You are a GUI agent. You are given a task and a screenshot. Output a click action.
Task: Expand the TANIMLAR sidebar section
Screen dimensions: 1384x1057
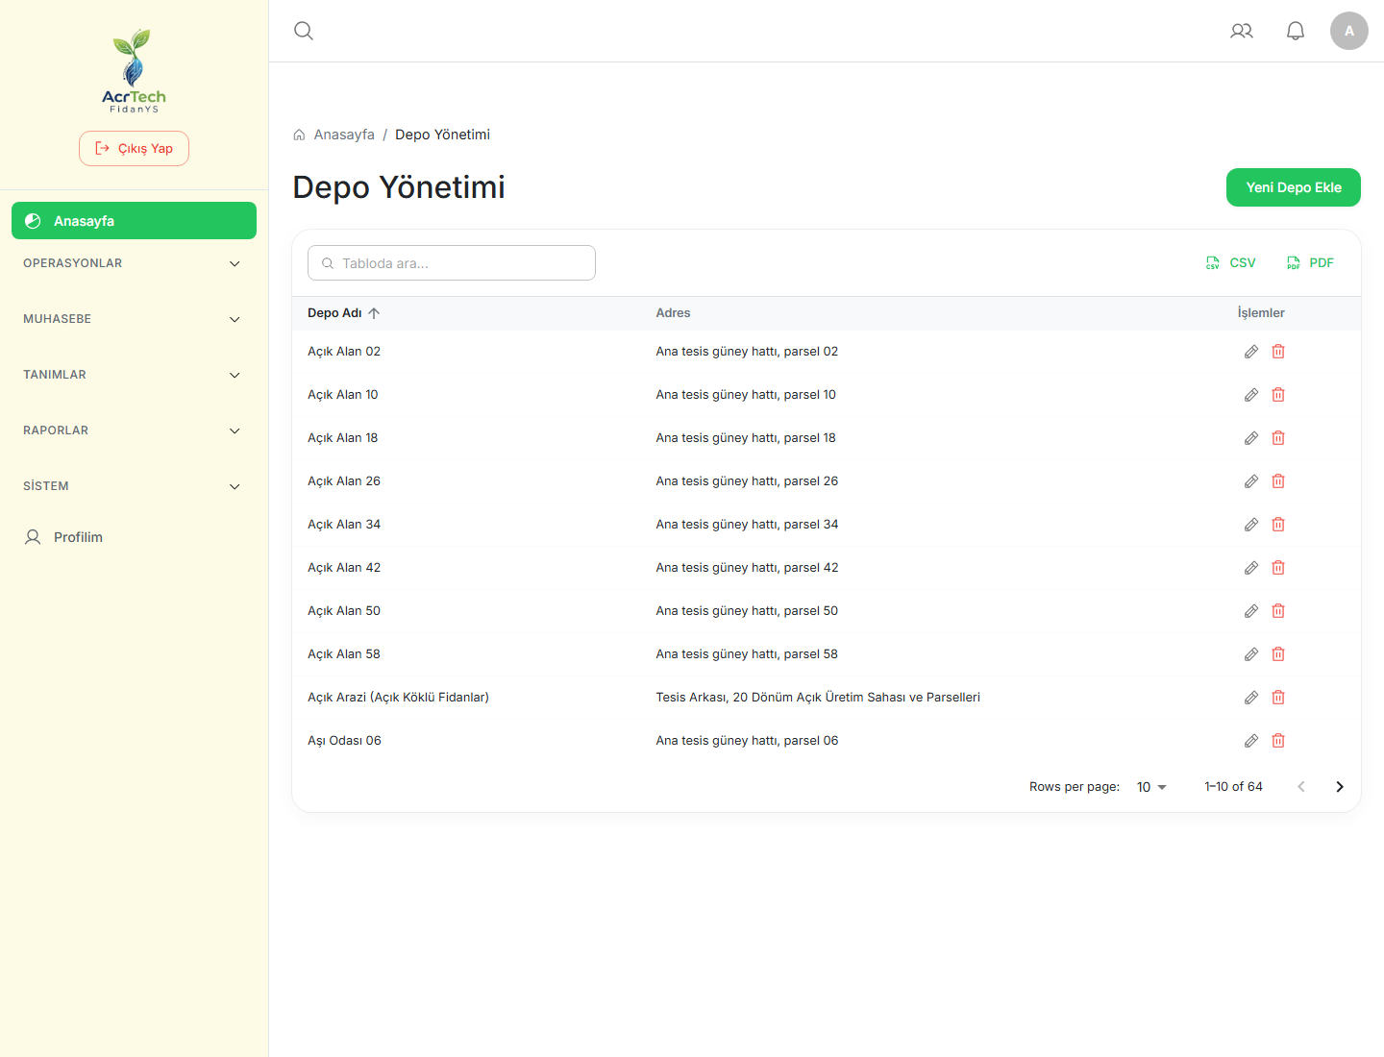[134, 375]
